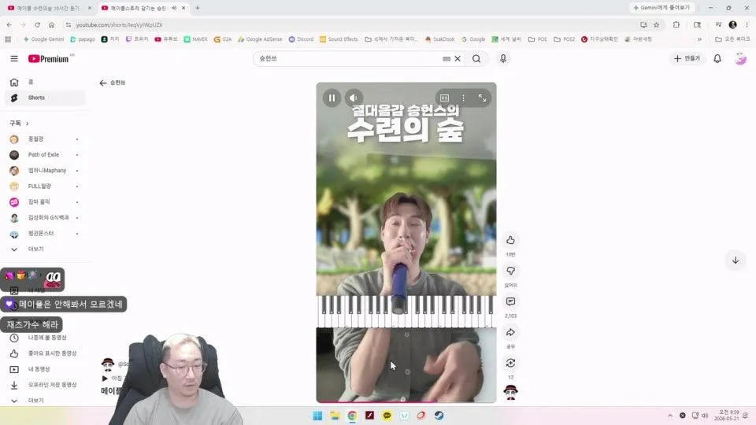756x425 pixels.
Task: Open the Discord bookmark
Action: click(x=301, y=39)
